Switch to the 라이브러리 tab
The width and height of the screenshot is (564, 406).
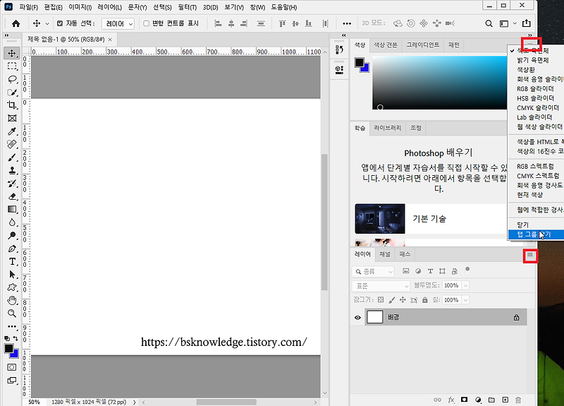tap(387, 128)
